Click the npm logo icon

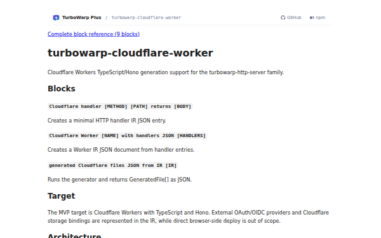point(312,18)
